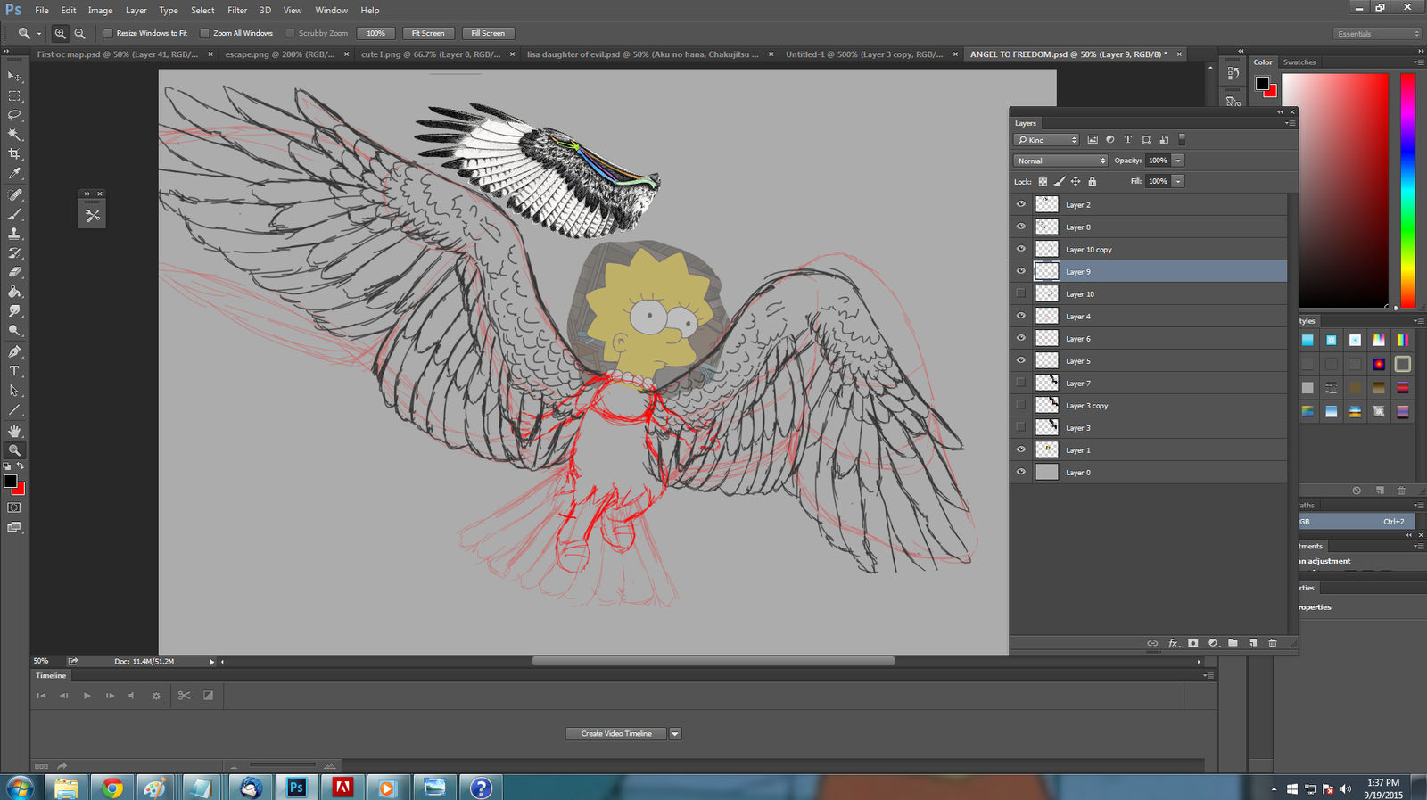Image resolution: width=1427 pixels, height=800 pixels.
Task: Select the Move tool
Action: click(14, 77)
